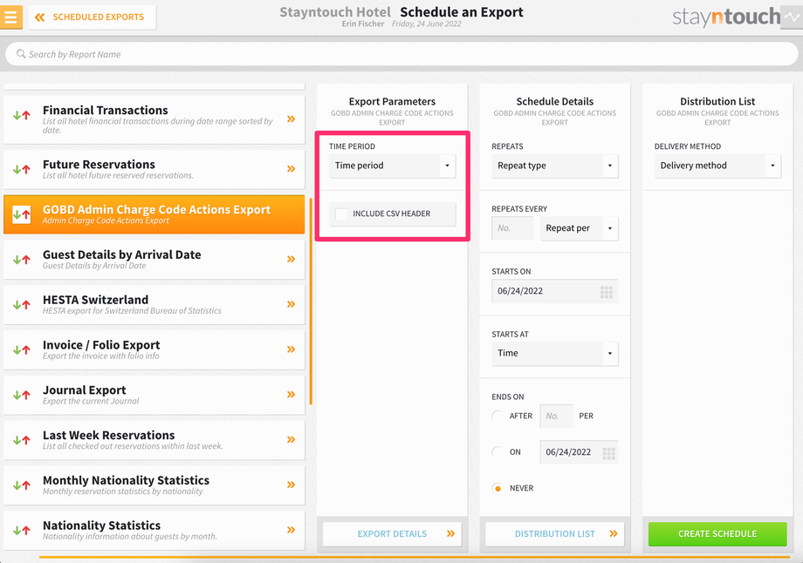
Task: Click the orange list scrollbar
Action: [311, 301]
